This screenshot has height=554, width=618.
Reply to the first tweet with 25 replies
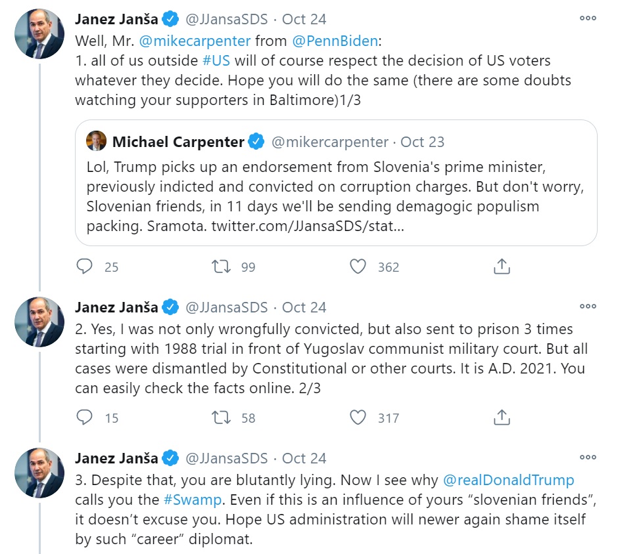point(85,266)
